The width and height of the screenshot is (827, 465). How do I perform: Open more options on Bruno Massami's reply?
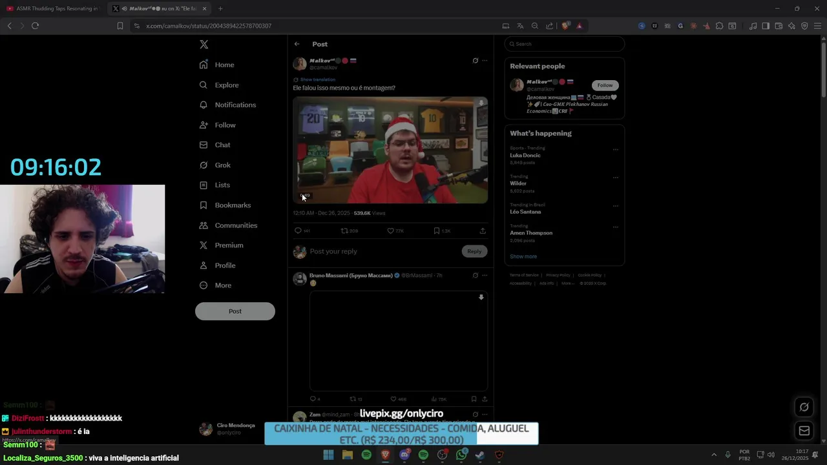coord(485,276)
